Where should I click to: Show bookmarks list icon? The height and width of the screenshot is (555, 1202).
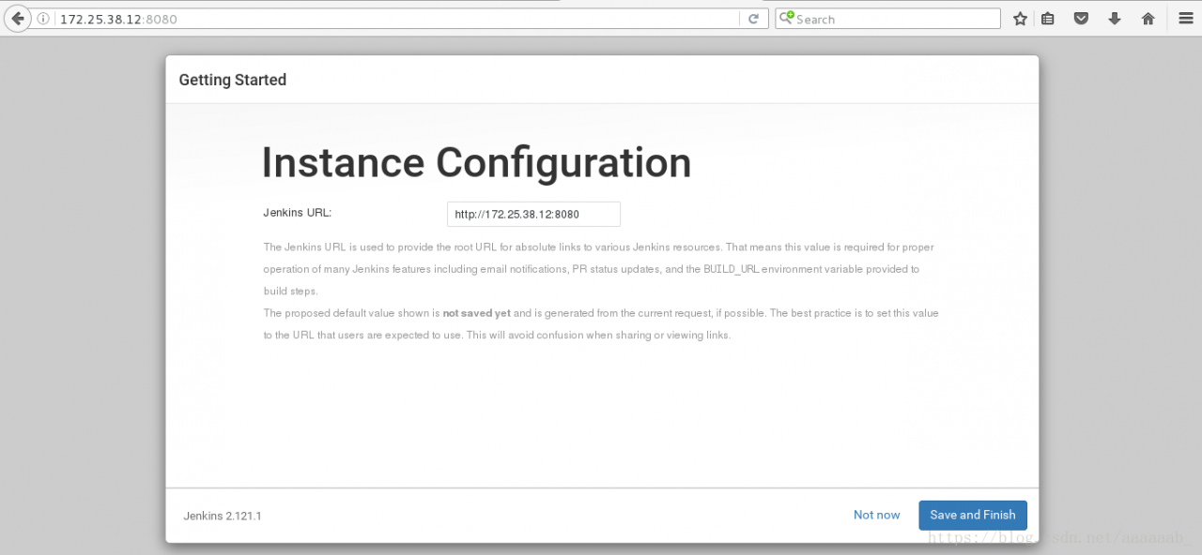pos(1048,19)
